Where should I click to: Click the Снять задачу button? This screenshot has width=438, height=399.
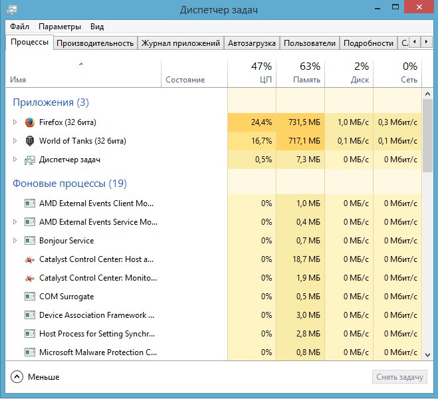[x=399, y=377]
